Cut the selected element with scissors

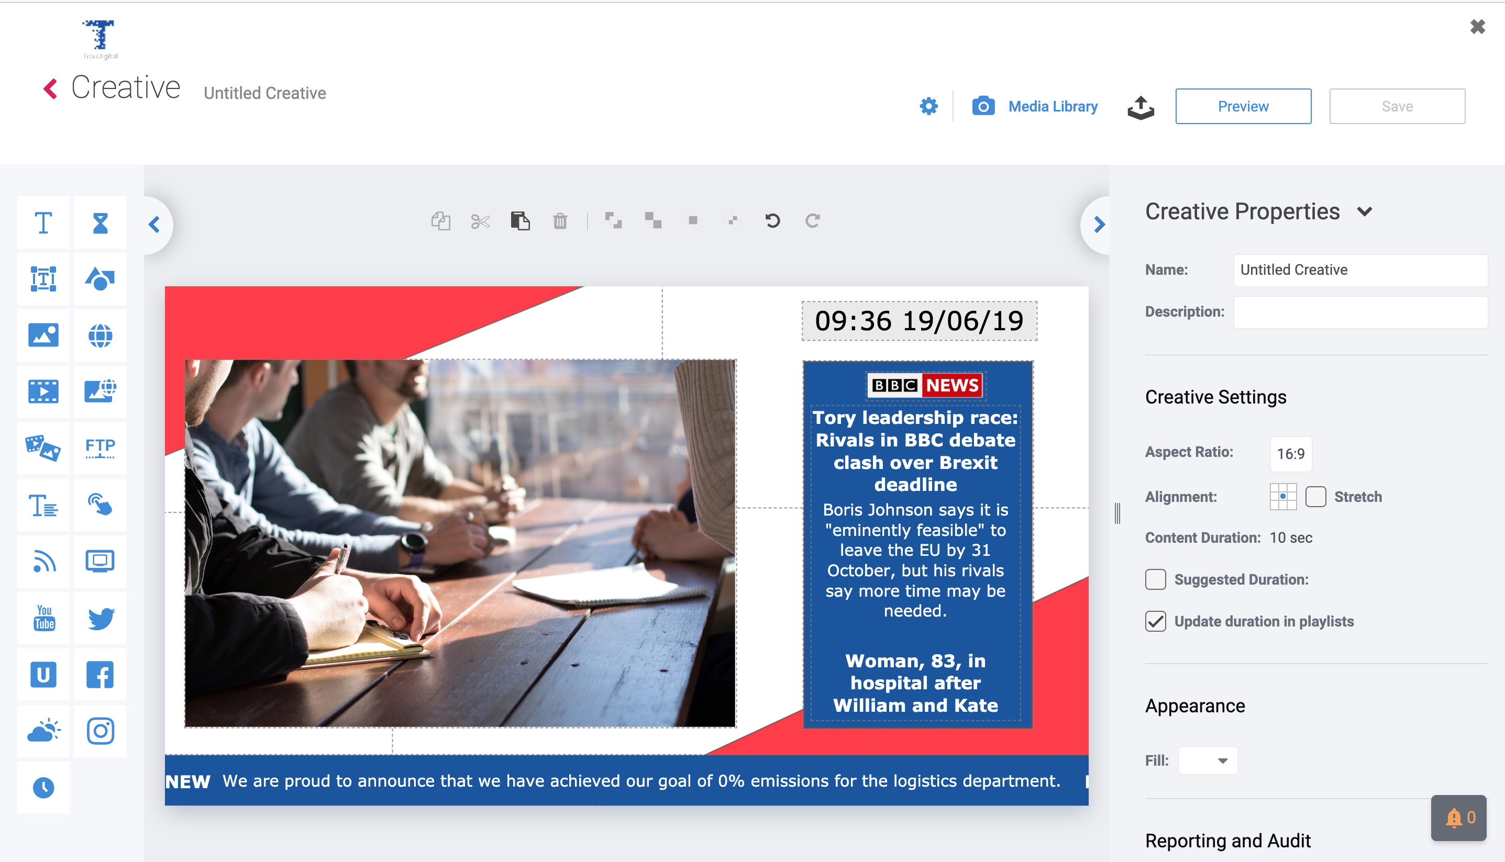pyautogui.click(x=480, y=221)
